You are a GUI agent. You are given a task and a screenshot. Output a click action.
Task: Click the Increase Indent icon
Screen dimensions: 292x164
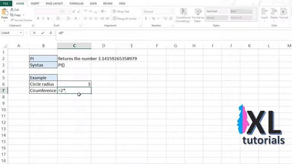pos(108,18)
